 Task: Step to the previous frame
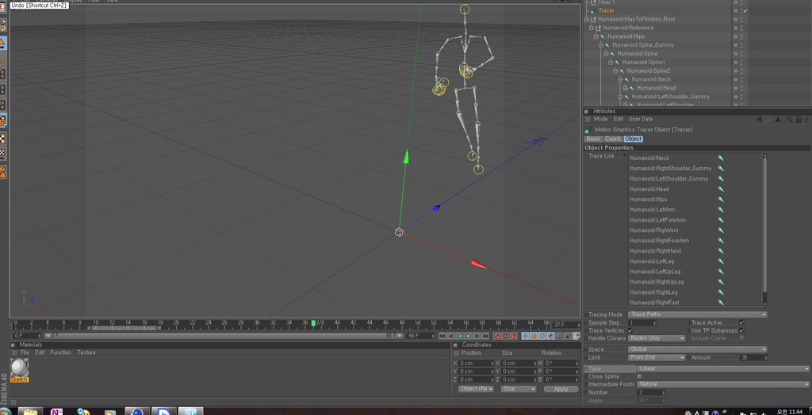click(451, 336)
